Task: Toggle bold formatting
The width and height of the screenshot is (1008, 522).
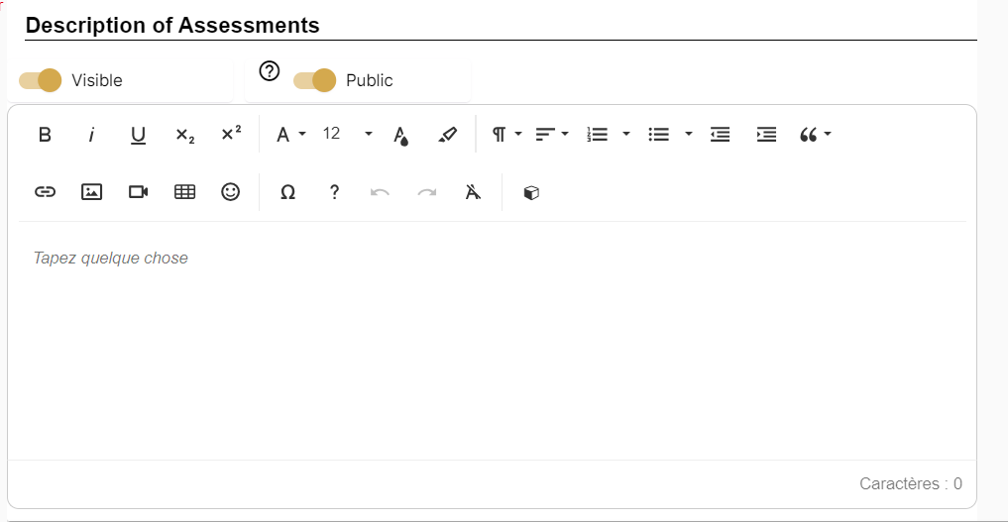Action: [x=45, y=135]
